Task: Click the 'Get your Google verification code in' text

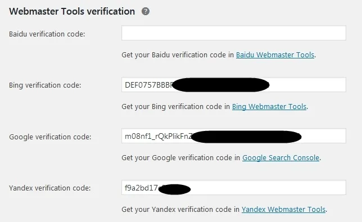Action: click(x=181, y=158)
